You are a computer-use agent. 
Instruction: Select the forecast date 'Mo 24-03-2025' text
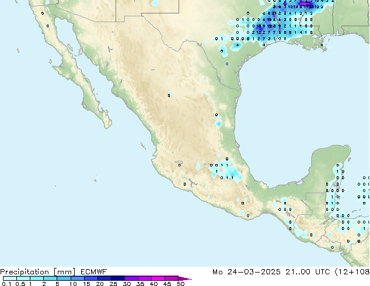(247, 272)
